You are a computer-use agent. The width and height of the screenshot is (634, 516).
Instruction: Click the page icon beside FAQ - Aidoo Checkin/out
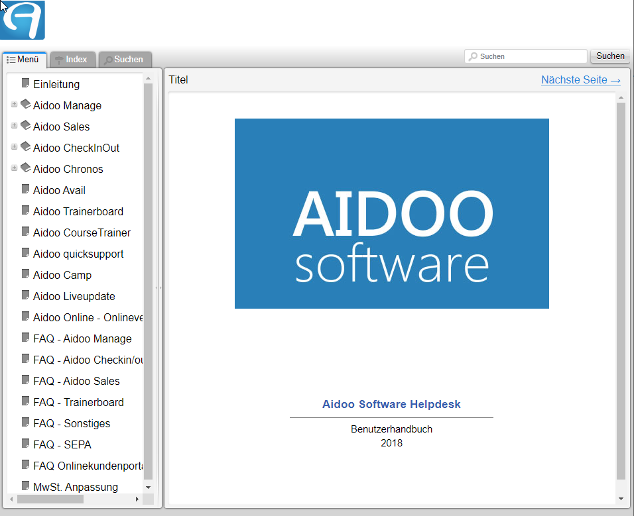coord(25,358)
